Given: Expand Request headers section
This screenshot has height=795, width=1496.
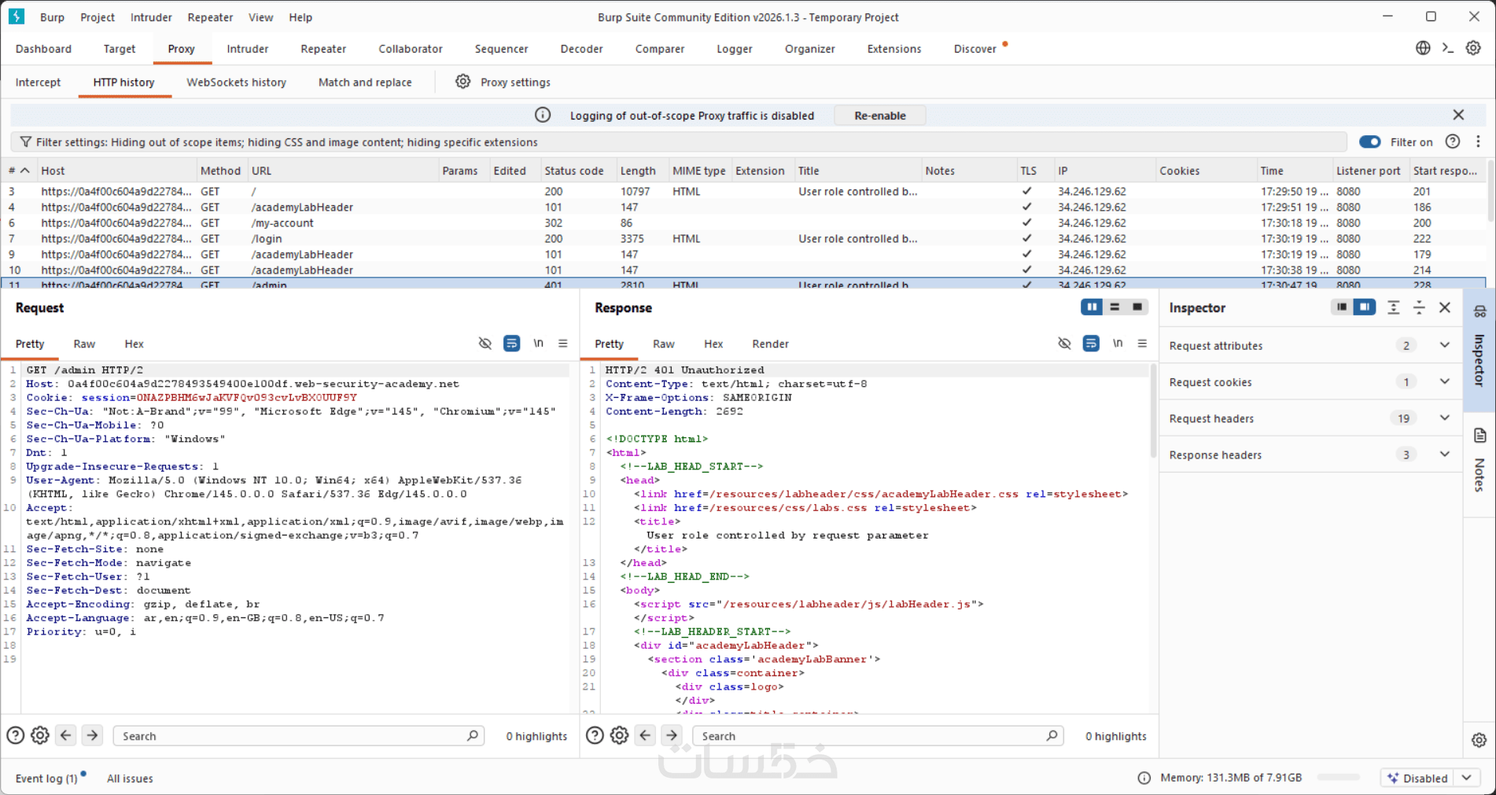Looking at the screenshot, I should coord(1445,418).
